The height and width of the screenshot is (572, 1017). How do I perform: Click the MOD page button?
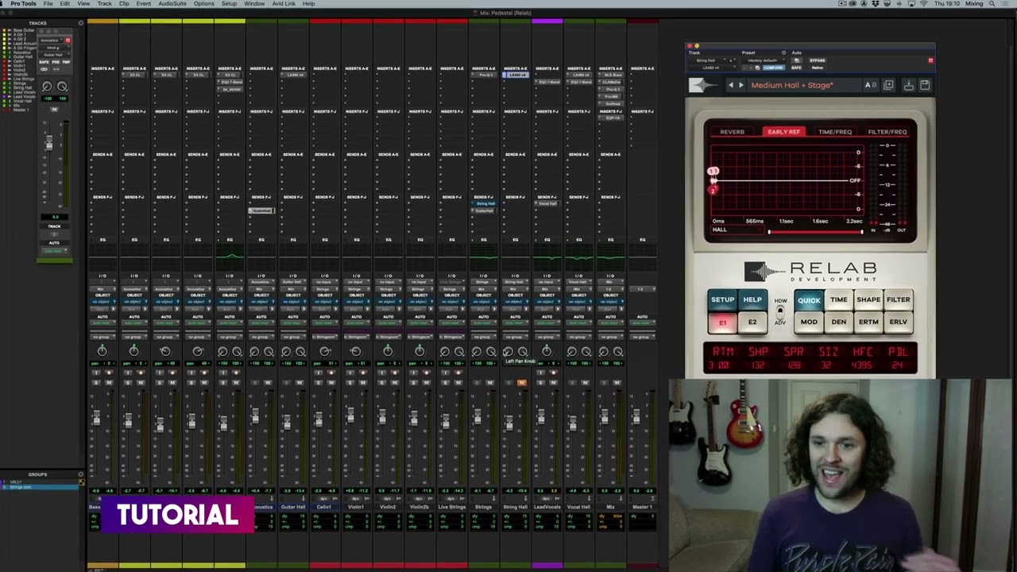click(x=809, y=322)
